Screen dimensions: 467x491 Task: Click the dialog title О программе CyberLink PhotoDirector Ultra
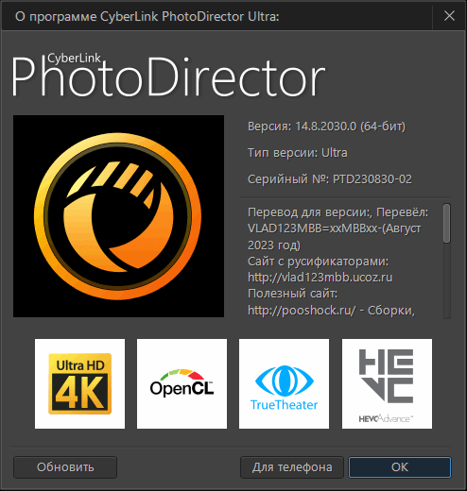pyautogui.click(x=147, y=16)
